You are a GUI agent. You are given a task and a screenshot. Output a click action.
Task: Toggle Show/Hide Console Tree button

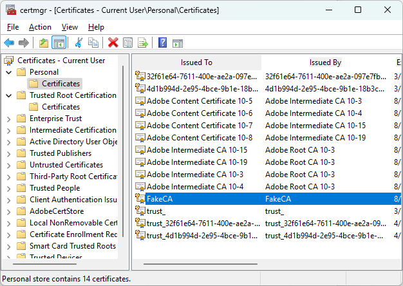[59, 43]
